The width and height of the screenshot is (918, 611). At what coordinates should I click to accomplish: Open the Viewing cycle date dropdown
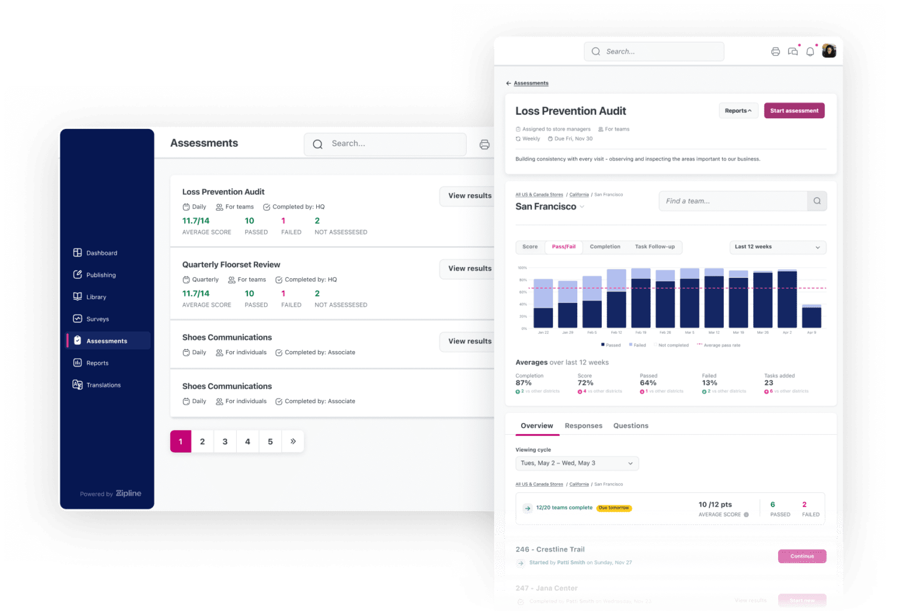pyautogui.click(x=577, y=463)
